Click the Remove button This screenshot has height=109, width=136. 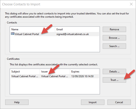pos(114,29)
